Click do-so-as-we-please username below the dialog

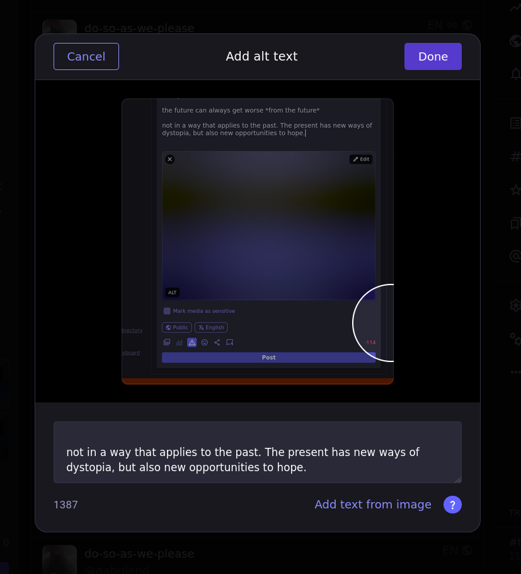(x=139, y=554)
